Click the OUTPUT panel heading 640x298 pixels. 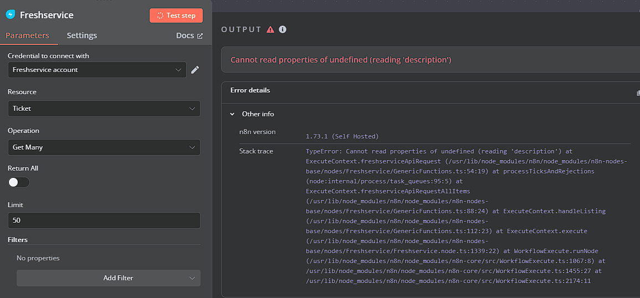coord(241,29)
